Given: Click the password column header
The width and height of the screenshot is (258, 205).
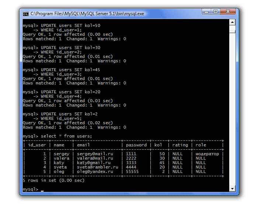Looking at the screenshot, I should tap(136, 145).
